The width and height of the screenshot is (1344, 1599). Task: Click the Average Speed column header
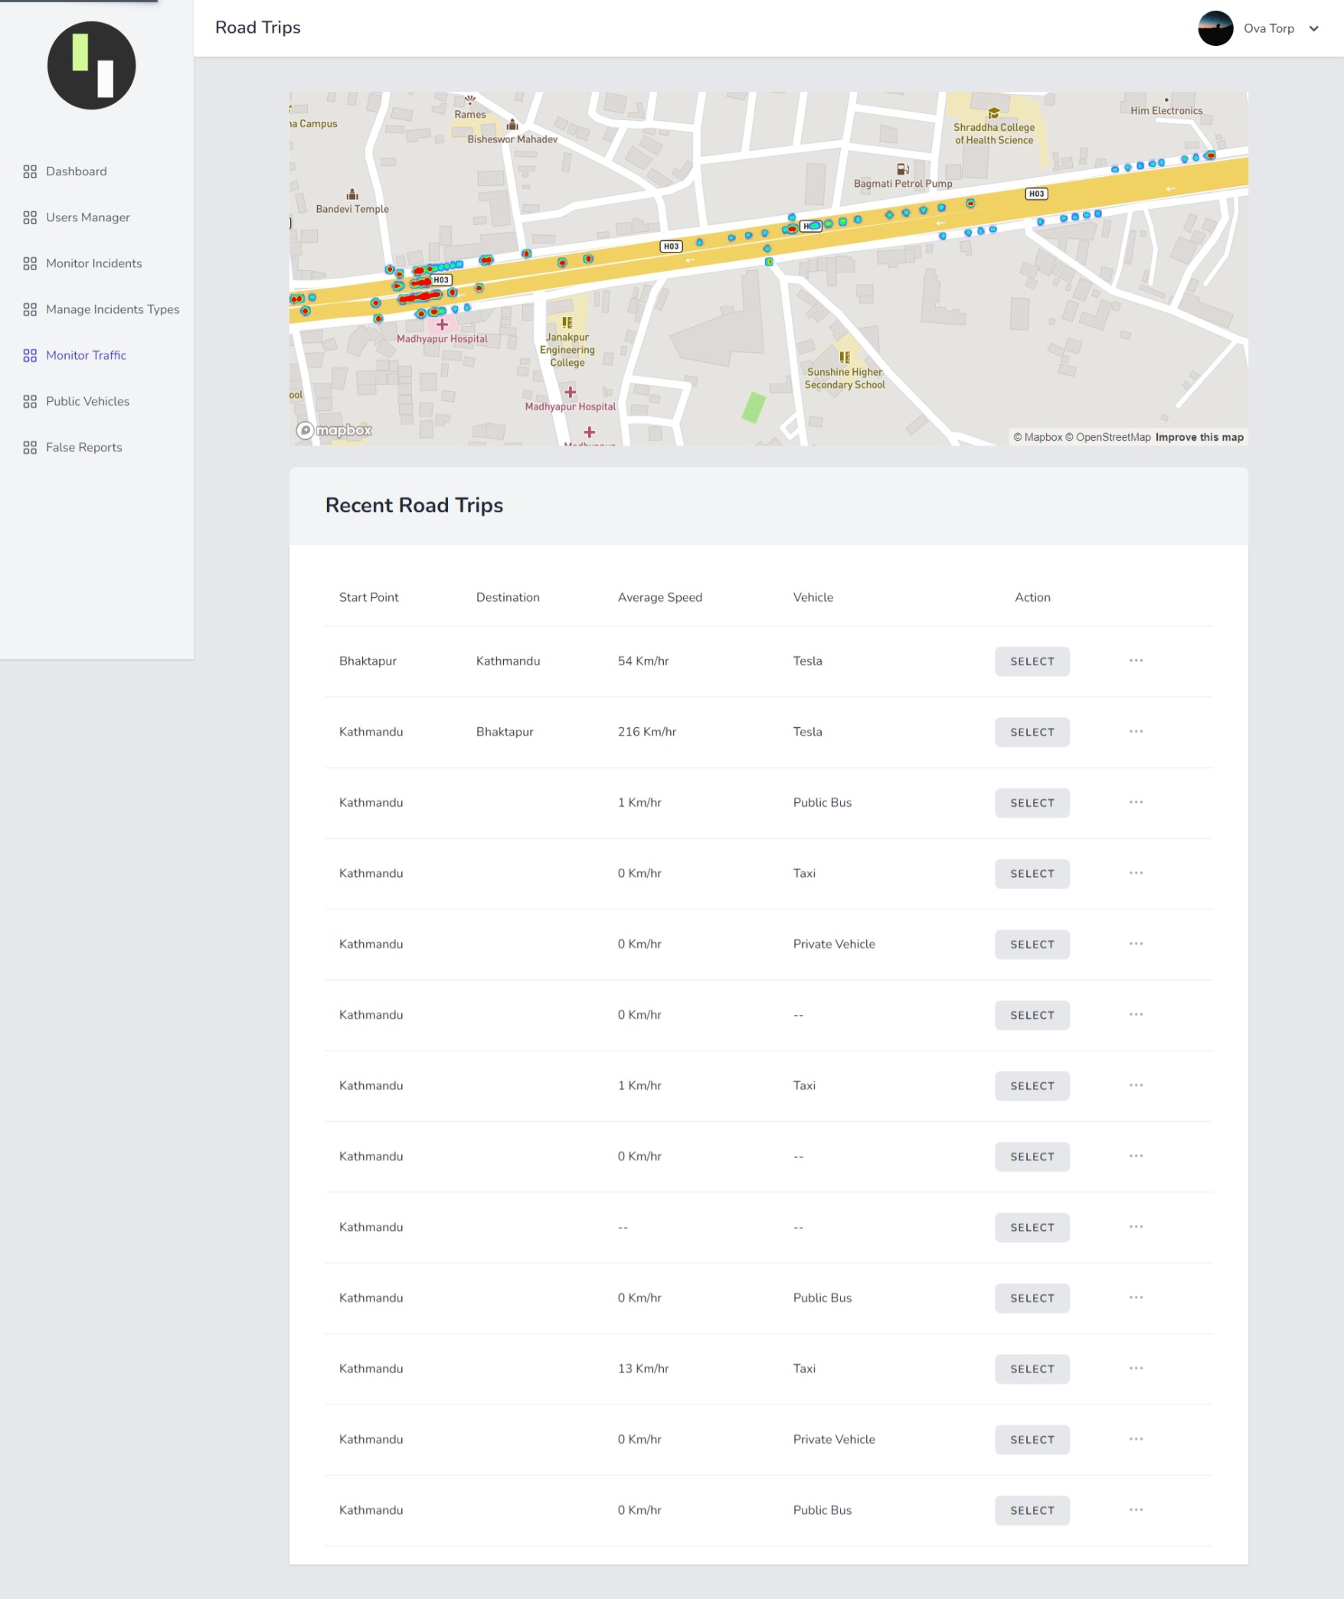660,597
